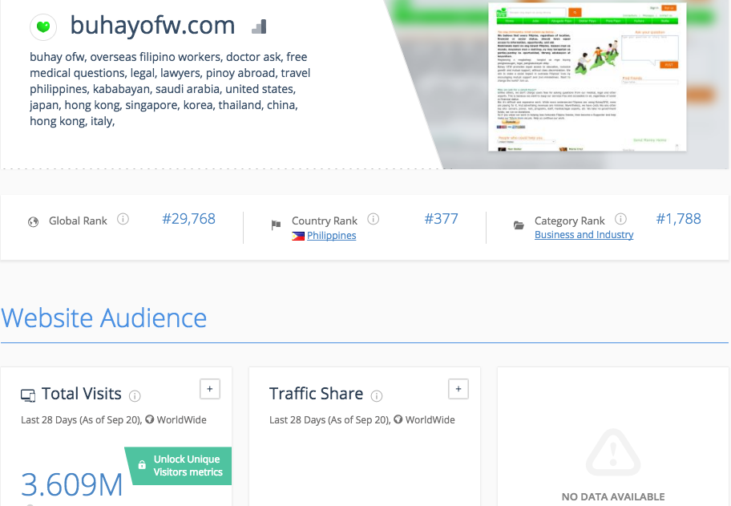Click the Philippines flag image

(298, 236)
